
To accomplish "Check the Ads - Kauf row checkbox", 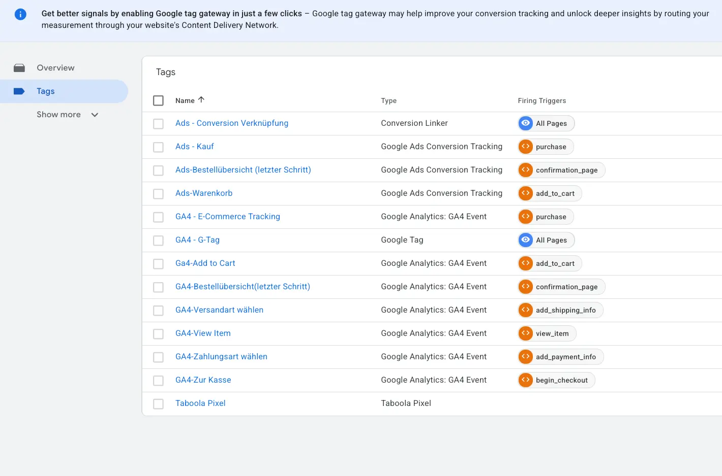I will [x=159, y=147].
